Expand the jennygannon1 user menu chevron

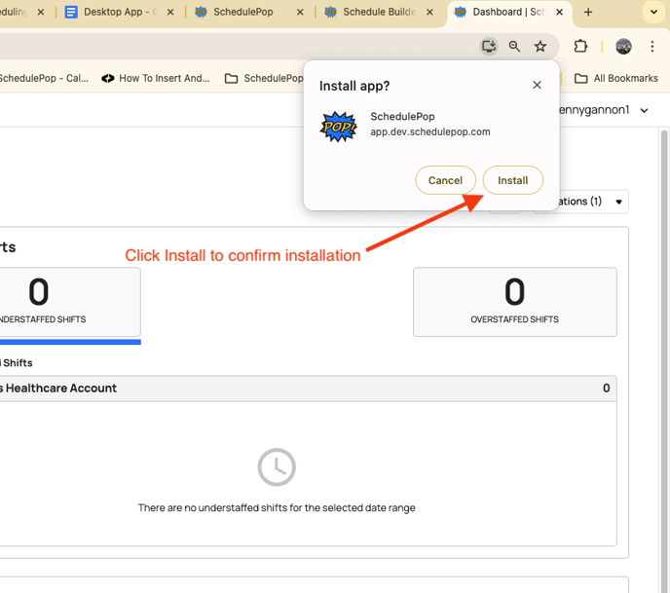pos(644,110)
